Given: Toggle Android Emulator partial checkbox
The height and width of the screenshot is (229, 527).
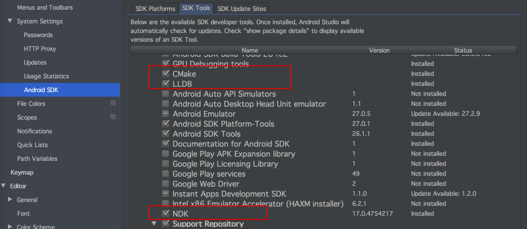Looking at the screenshot, I should tap(166, 114).
